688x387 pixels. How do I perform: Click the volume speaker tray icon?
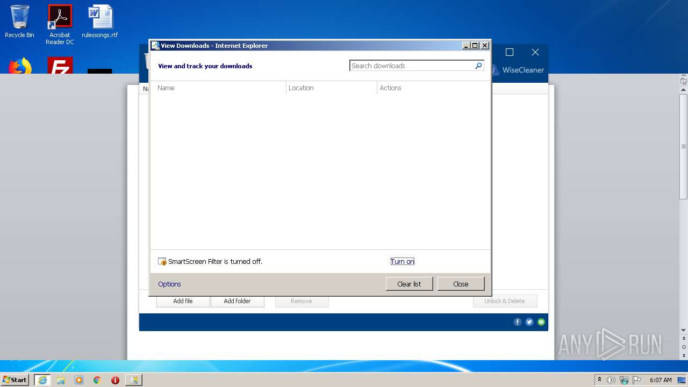611,380
